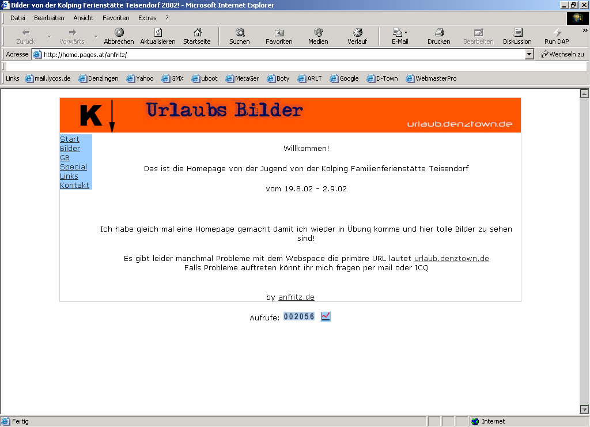Open the GB guestbook link
590x427 pixels.
pyautogui.click(x=65, y=158)
